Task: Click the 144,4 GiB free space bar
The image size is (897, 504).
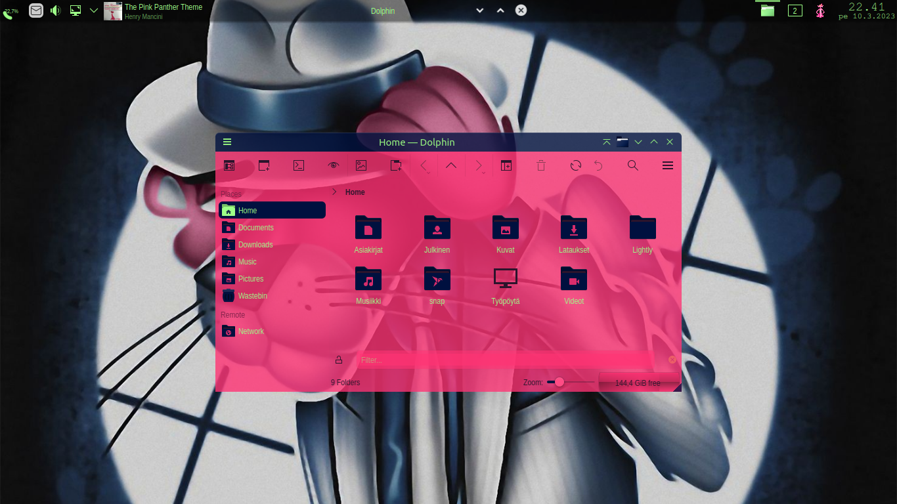Action: (x=638, y=383)
